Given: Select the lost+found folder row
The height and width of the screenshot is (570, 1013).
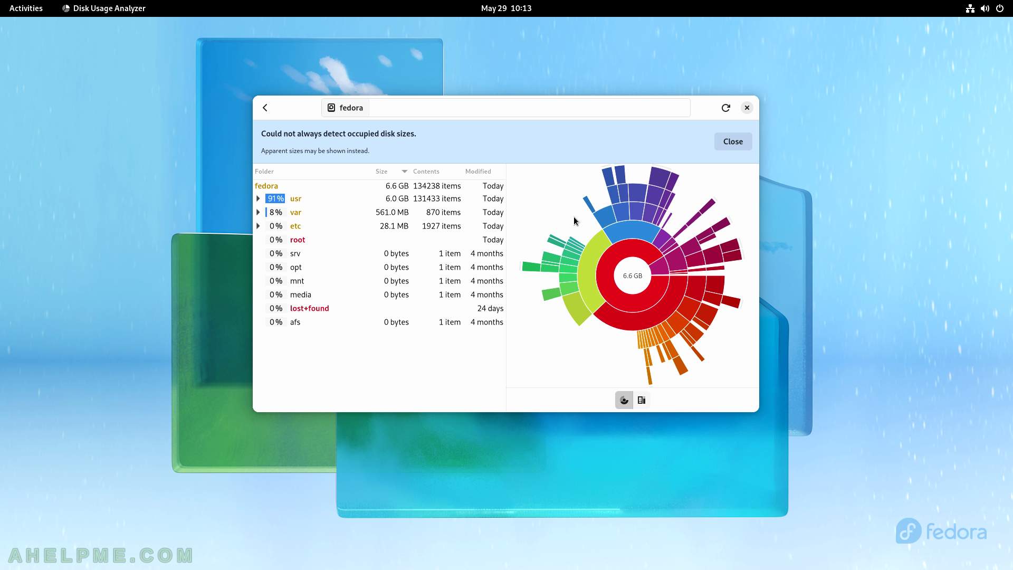Looking at the screenshot, I should click(379, 308).
